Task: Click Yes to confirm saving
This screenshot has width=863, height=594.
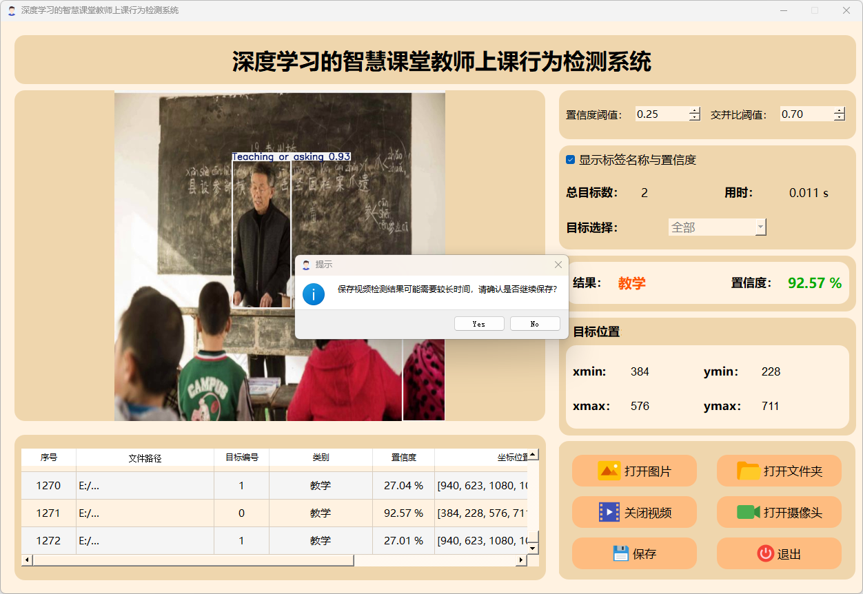Action: [479, 324]
